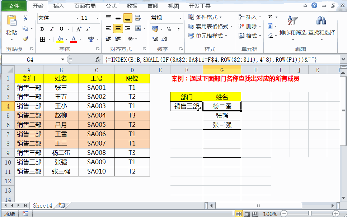Toggle wrap text icon
The height and width of the screenshot is (217, 347).
138,18
